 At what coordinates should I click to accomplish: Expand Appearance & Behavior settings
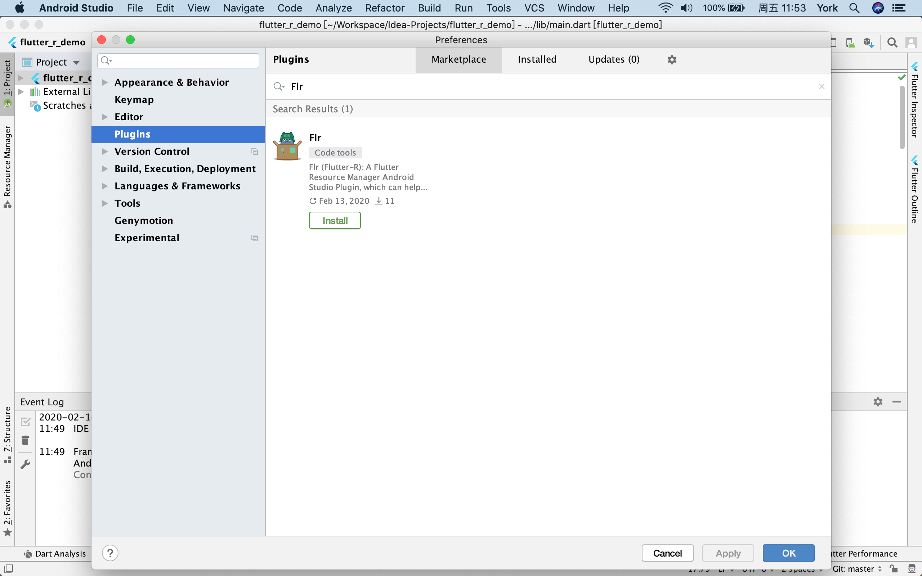coord(105,82)
